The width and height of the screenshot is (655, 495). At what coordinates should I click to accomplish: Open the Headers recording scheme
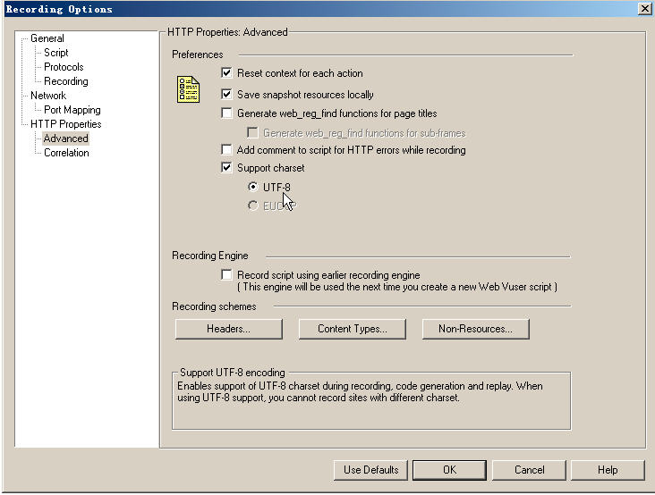(228, 329)
